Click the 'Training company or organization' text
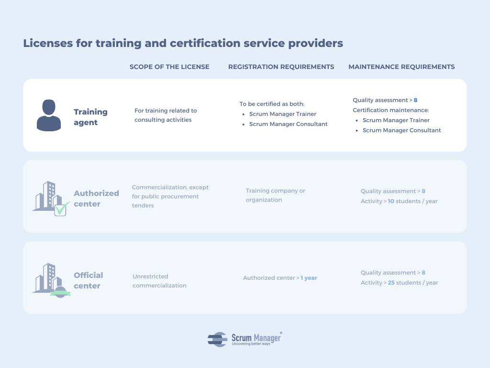The height and width of the screenshot is (368, 490). pos(275,195)
